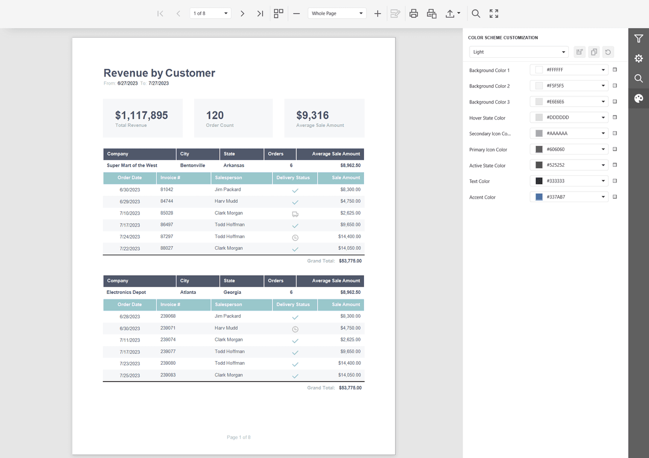Open the Whole Page zoom dropdown
Viewport: 649px width, 458px height.
pos(337,13)
